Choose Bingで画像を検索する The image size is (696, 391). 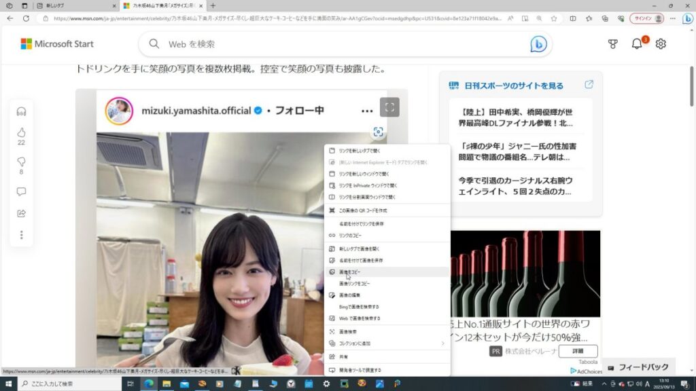(387, 307)
